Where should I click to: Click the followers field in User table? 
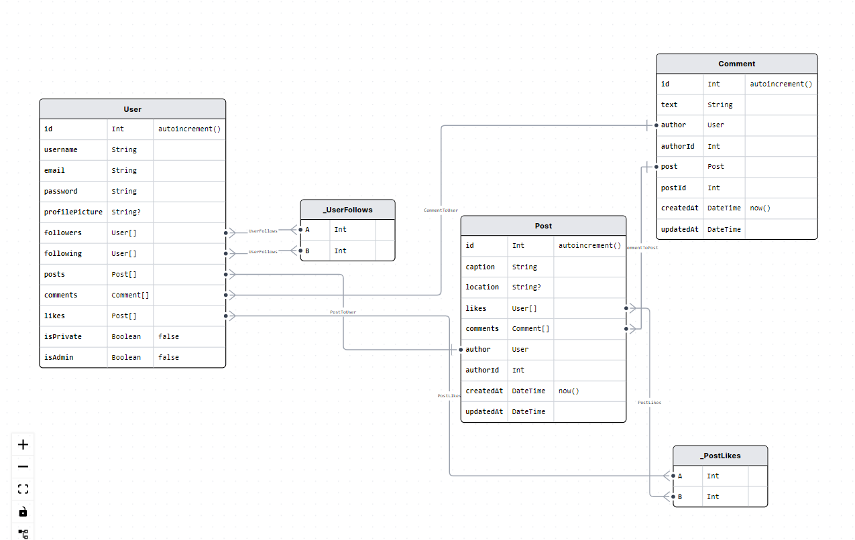tap(62, 232)
